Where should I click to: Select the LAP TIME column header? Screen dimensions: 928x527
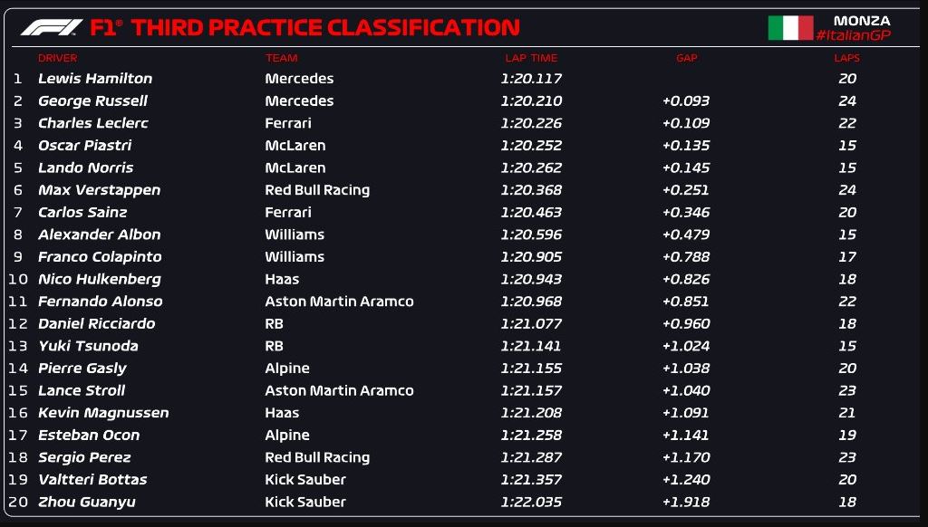pos(531,58)
